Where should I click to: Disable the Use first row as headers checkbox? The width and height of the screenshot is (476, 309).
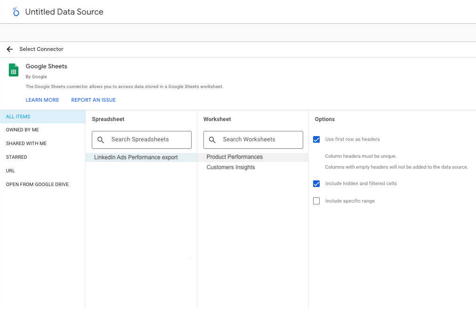point(316,139)
